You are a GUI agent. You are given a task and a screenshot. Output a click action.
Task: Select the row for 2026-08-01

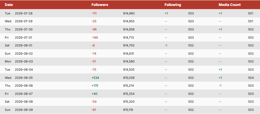tap(130, 46)
